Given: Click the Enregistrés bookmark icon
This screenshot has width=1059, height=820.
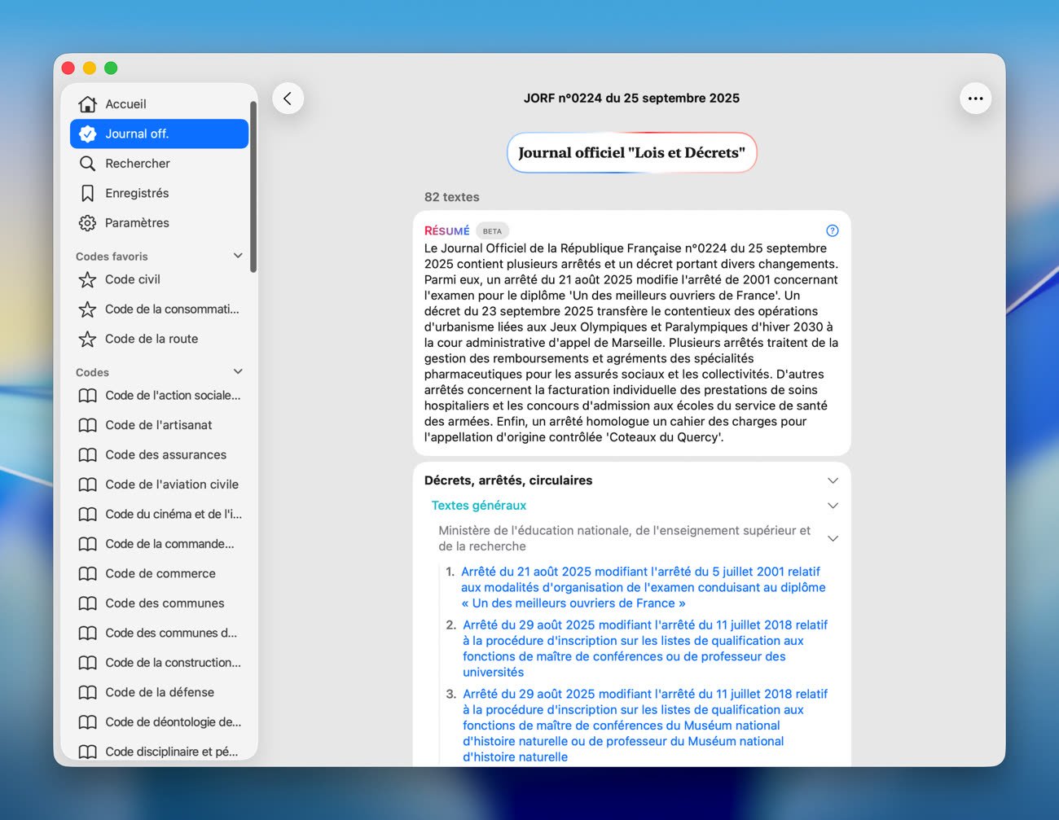Looking at the screenshot, I should click(87, 193).
